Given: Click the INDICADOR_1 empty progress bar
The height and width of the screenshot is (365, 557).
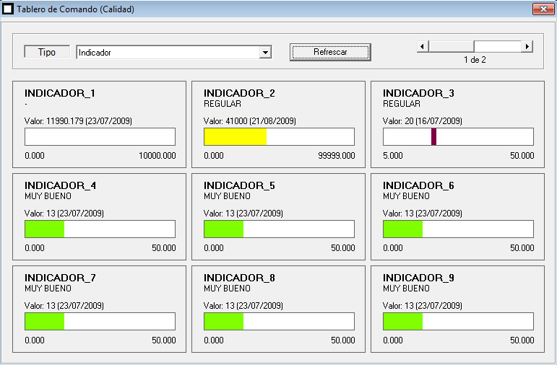Looking at the screenshot, I should tap(100, 137).
